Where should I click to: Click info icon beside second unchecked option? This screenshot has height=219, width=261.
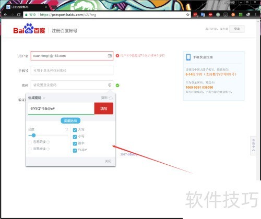48,149
